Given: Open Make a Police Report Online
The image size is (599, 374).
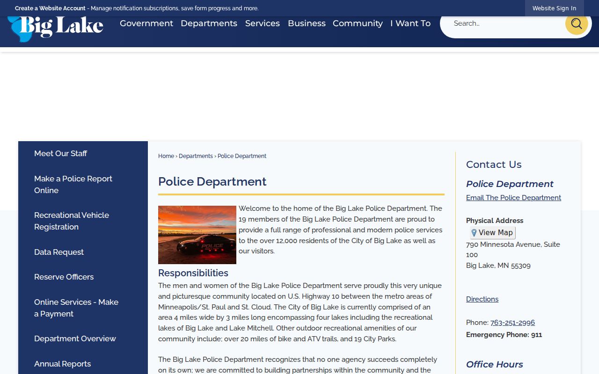Looking at the screenshot, I should 73,185.
